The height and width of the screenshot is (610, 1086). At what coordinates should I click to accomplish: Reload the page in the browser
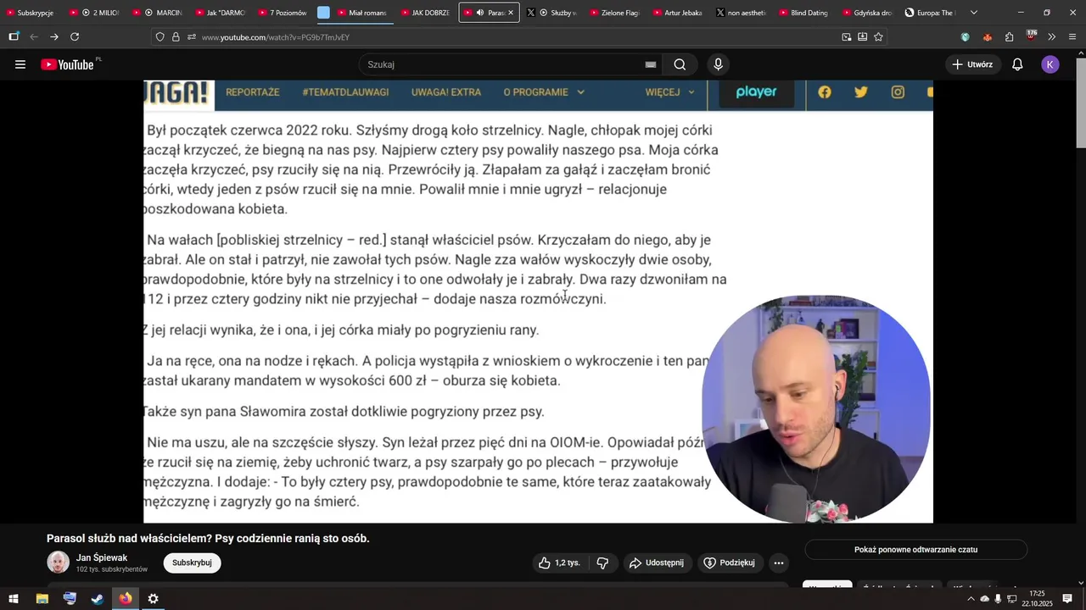pos(75,36)
